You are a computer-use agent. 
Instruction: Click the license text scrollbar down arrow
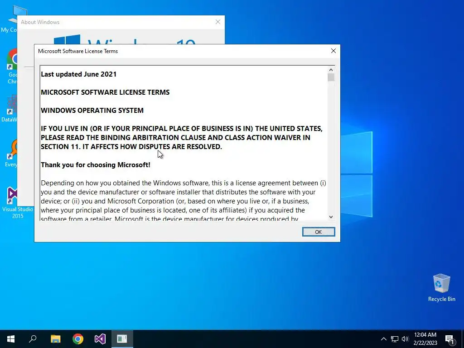(x=331, y=217)
